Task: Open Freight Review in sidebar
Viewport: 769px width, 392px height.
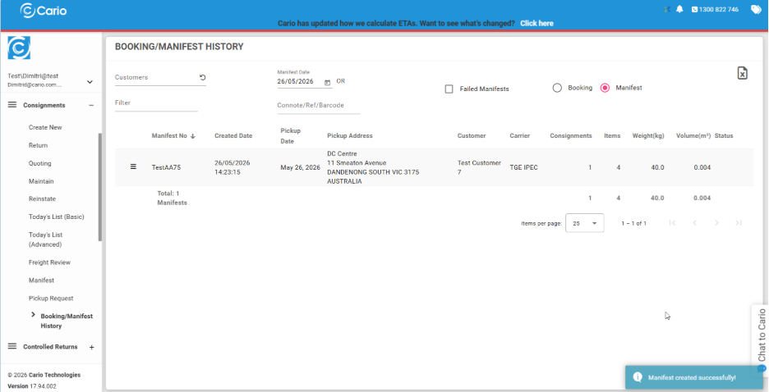Action: click(x=49, y=262)
